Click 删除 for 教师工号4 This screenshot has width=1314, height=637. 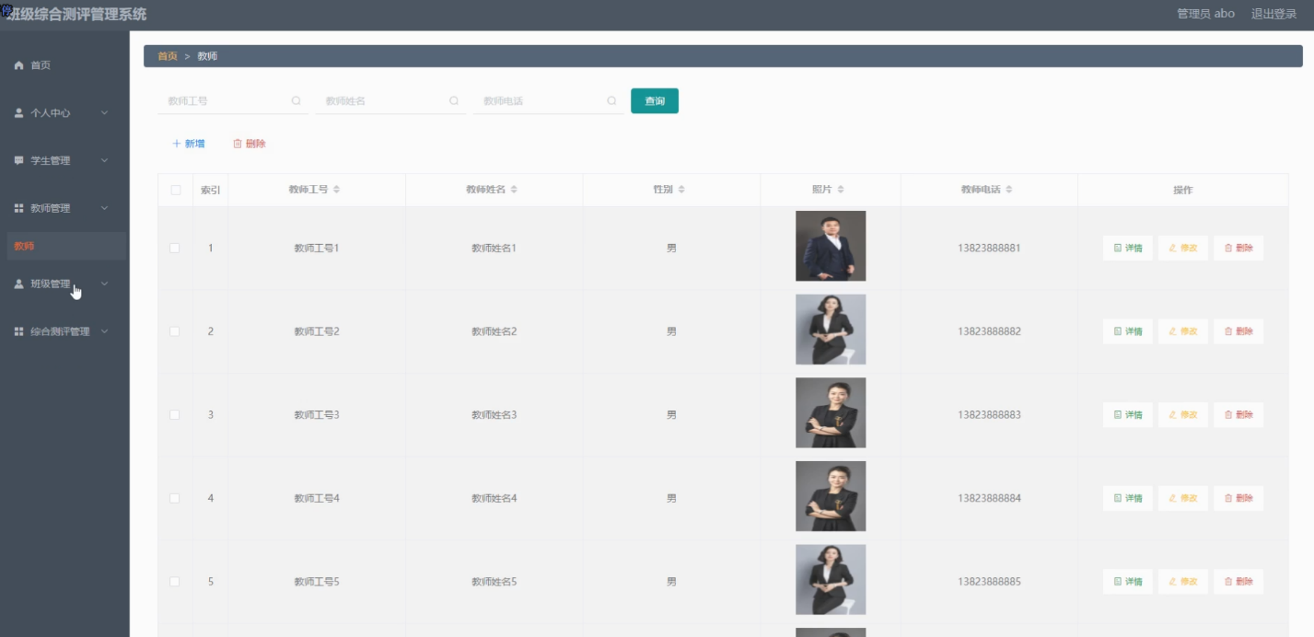coord(1238,499)
